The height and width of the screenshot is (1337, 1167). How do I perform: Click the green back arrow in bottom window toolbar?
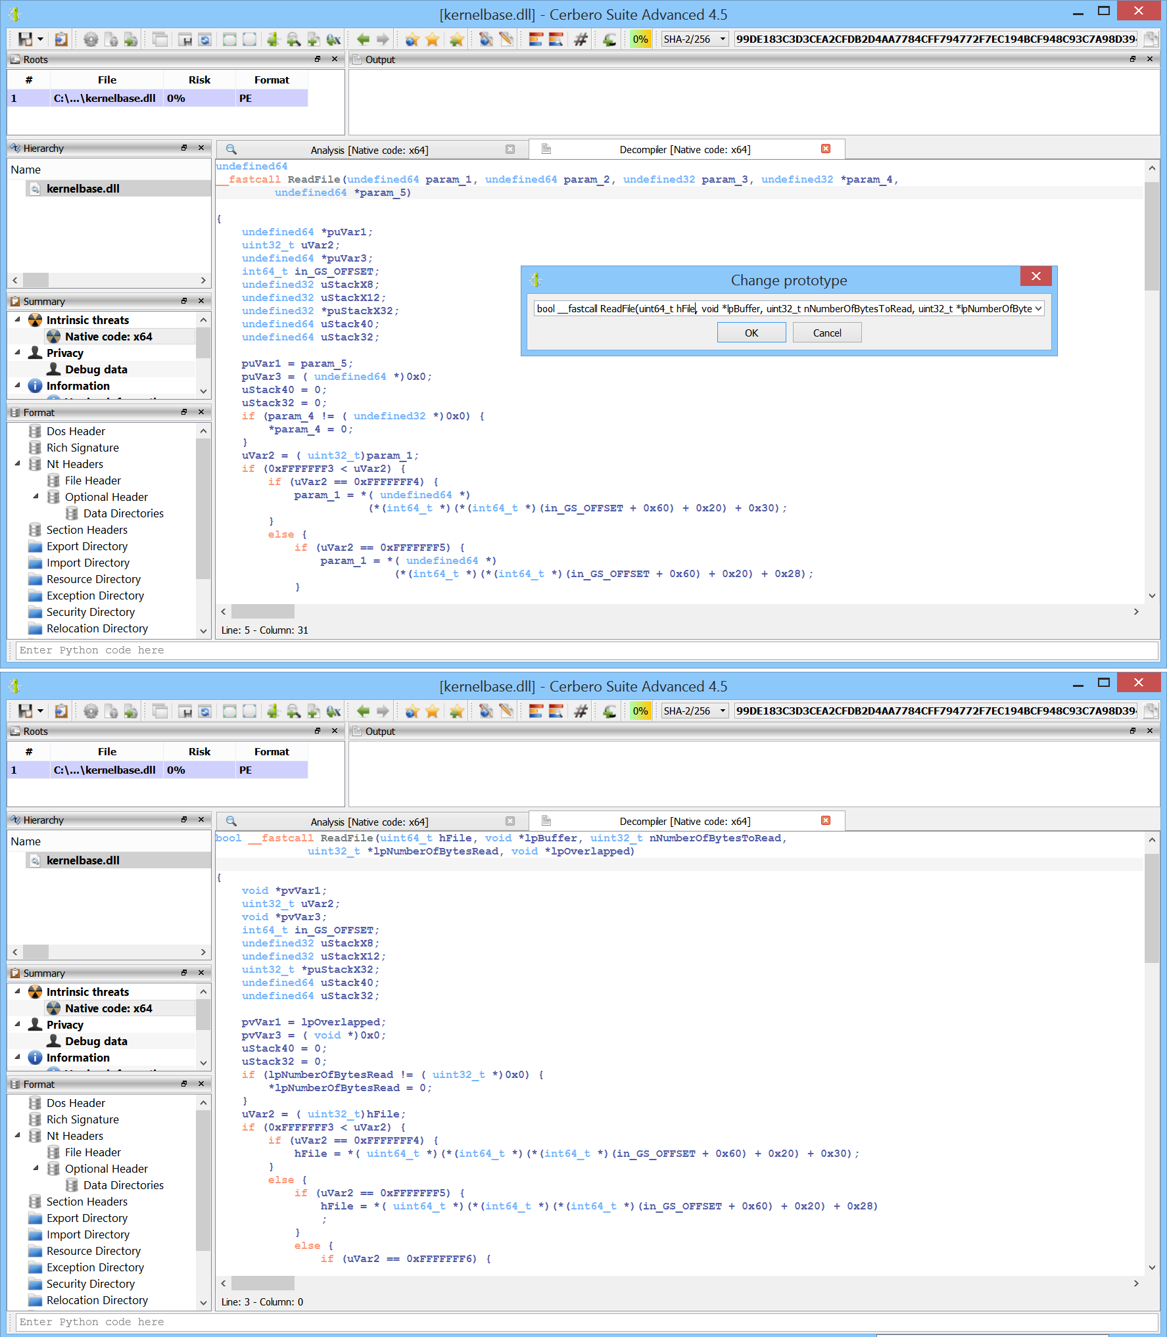coord(363,711)
